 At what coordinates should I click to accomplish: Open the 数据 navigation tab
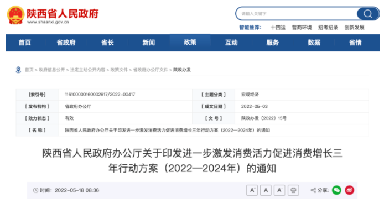pyautogui.click(x=314, y=43)
